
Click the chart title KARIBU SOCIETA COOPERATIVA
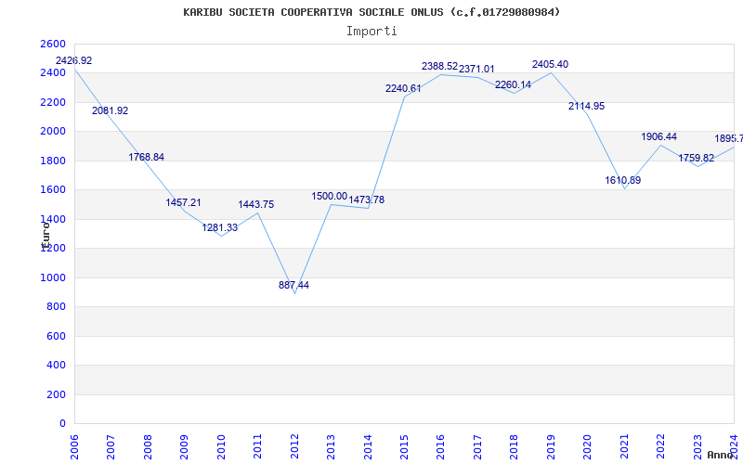[x=371, y=12]
